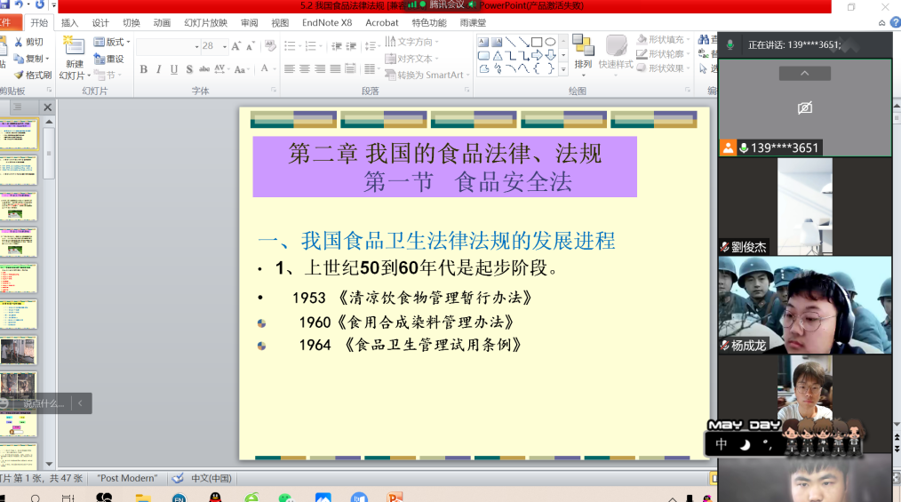This screenshot has height=502, width=901.
Task: Open the EndNote X8 tab
Action: [x=327, y=23]
